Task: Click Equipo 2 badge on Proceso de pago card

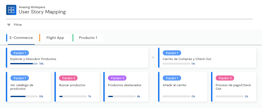Action: click(225, 78)
